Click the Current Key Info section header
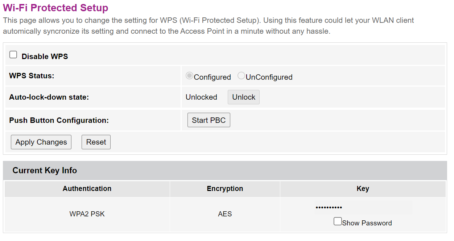This screenshot has width=454, height=241. 45,170
